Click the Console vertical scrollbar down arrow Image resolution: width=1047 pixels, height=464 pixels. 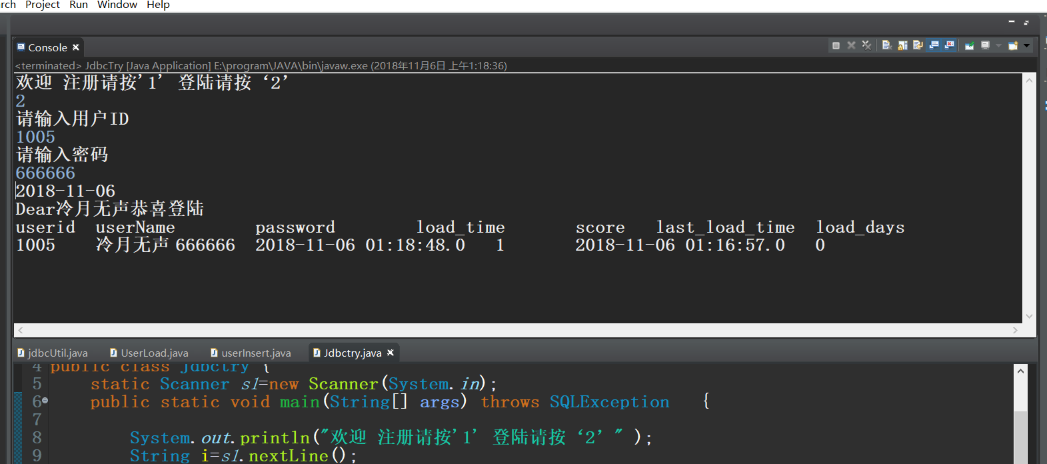pos(1029,316)
